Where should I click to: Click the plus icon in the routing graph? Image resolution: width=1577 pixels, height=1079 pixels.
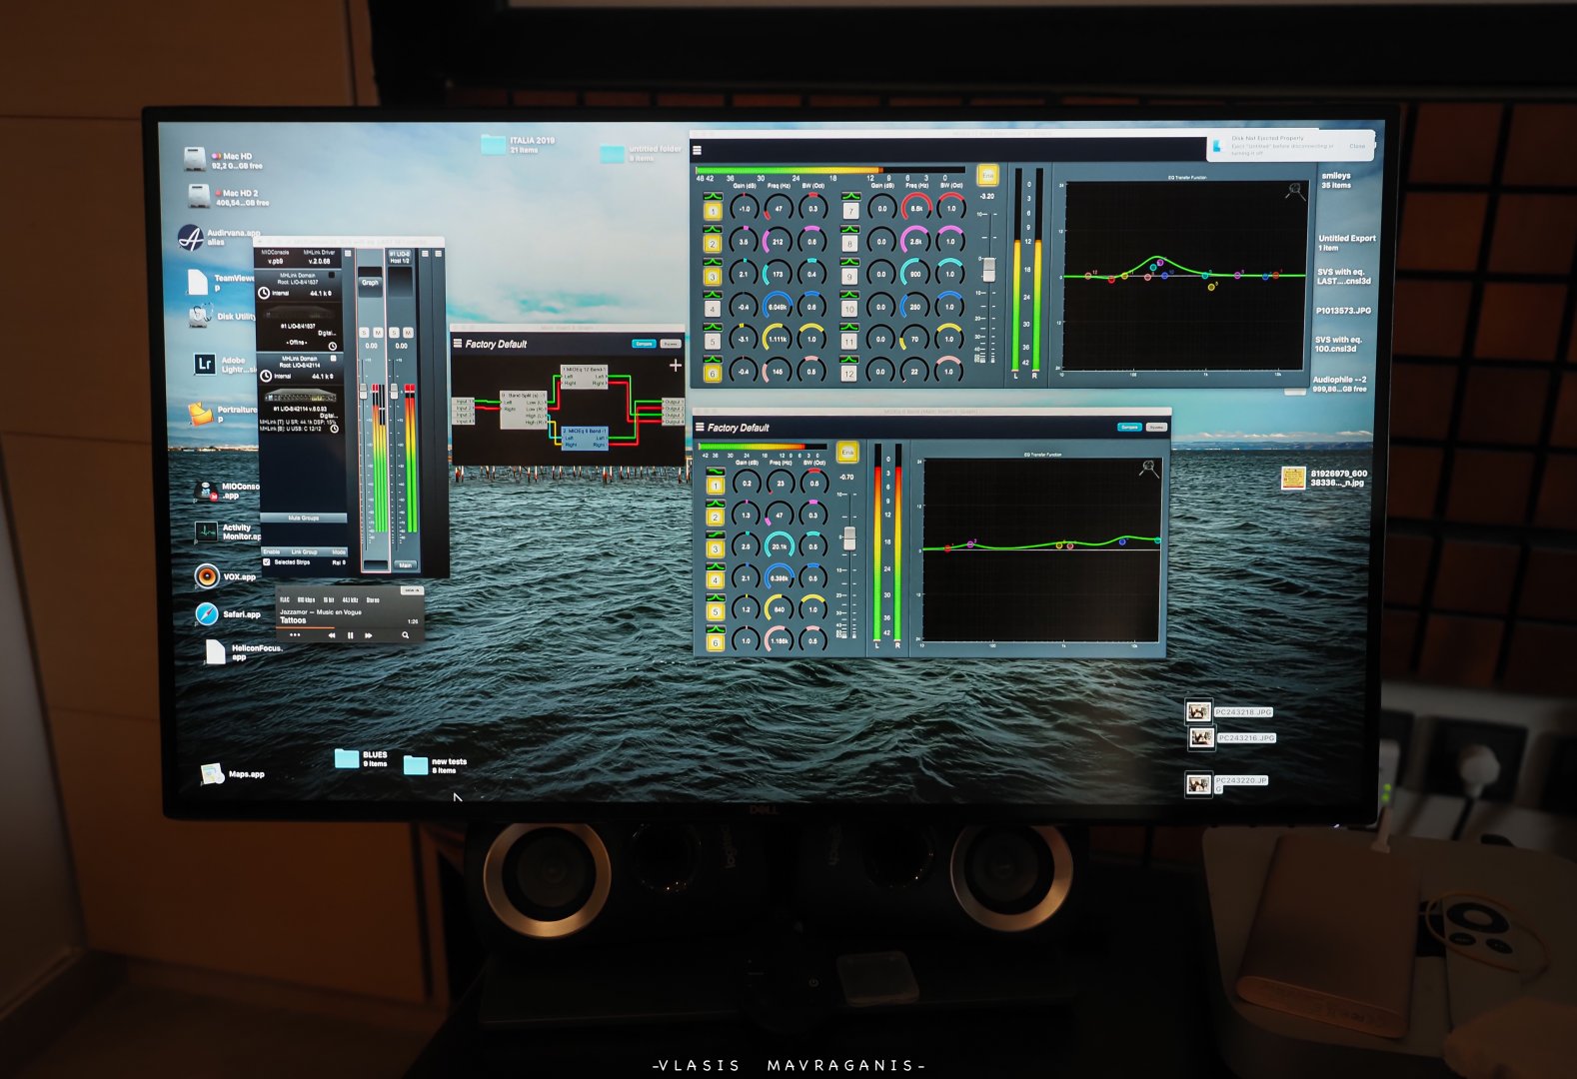click(676, 366)
